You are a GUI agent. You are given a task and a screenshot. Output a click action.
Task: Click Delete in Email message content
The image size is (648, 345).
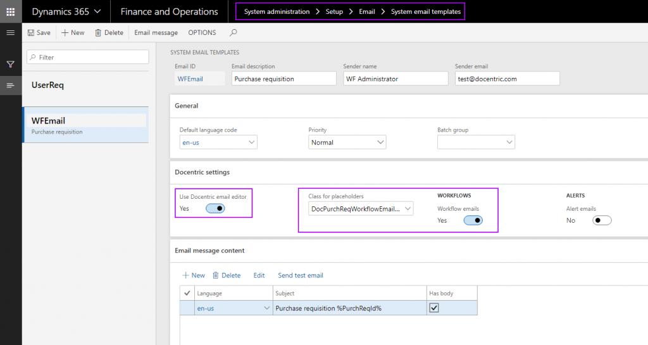click(227, 275)
